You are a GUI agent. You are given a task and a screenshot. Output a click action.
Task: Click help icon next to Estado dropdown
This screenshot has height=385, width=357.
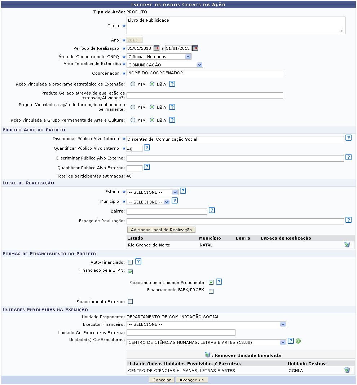point(183,191)
